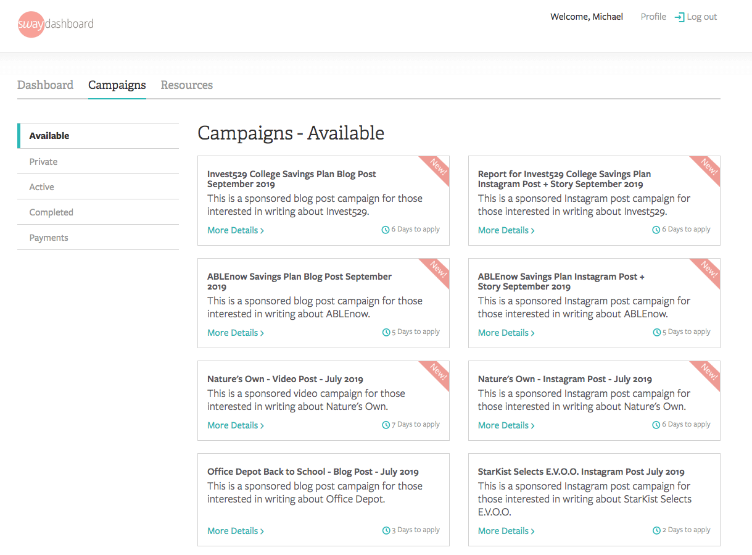Click the sponsored video campaign description for Nature's Own
The height and width of the screenshot is (555, 752).
pos(306,400)
